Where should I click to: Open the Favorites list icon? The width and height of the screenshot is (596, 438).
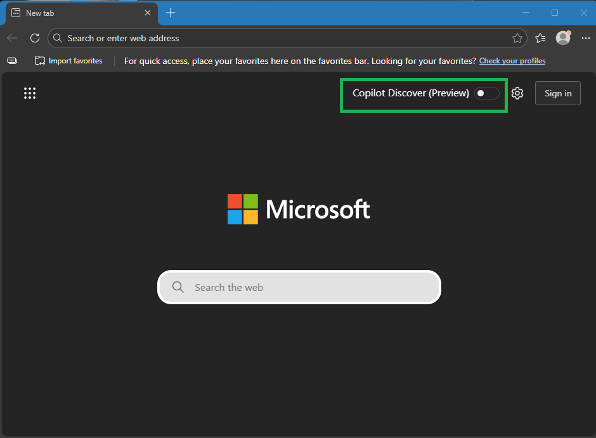[540, 38]
